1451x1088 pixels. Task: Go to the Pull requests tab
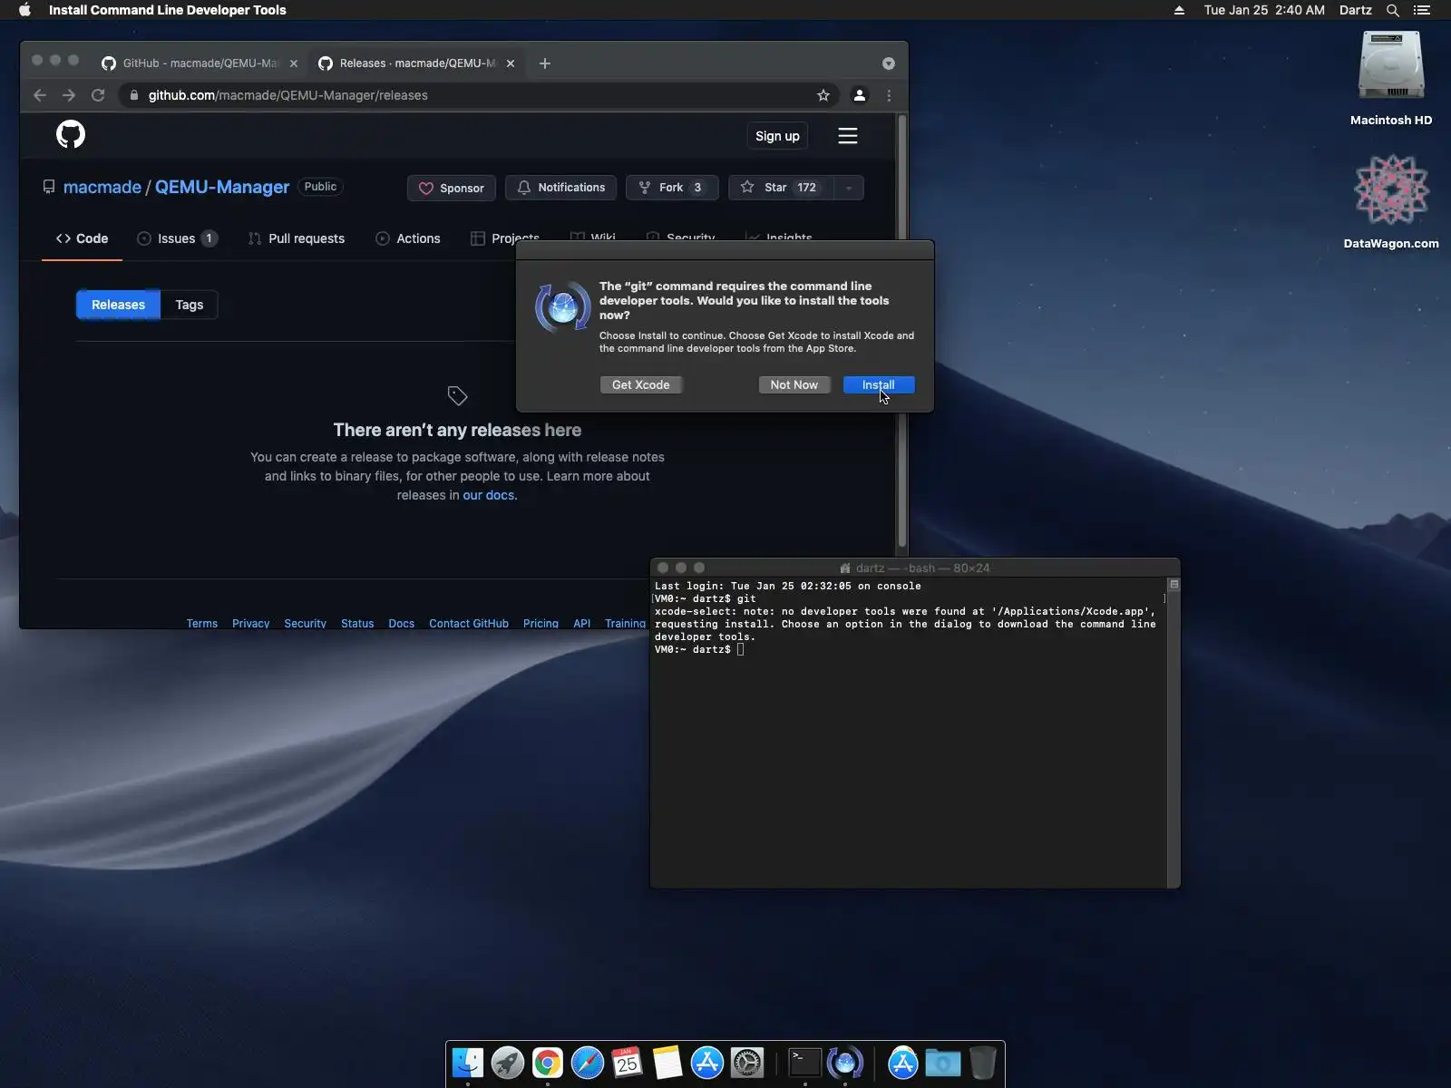[297, 238]
